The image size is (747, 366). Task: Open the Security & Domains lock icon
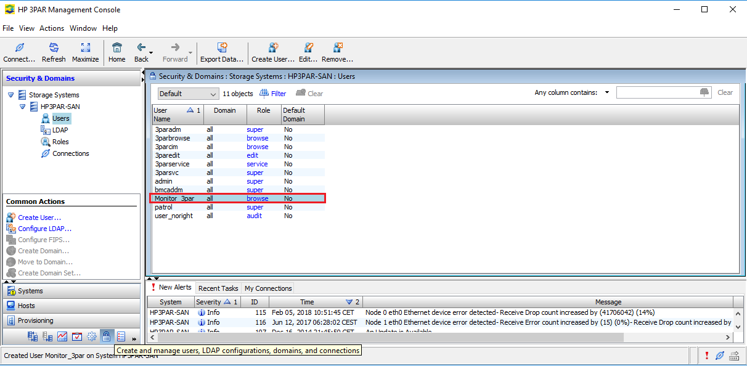click(x=107, y=336)
